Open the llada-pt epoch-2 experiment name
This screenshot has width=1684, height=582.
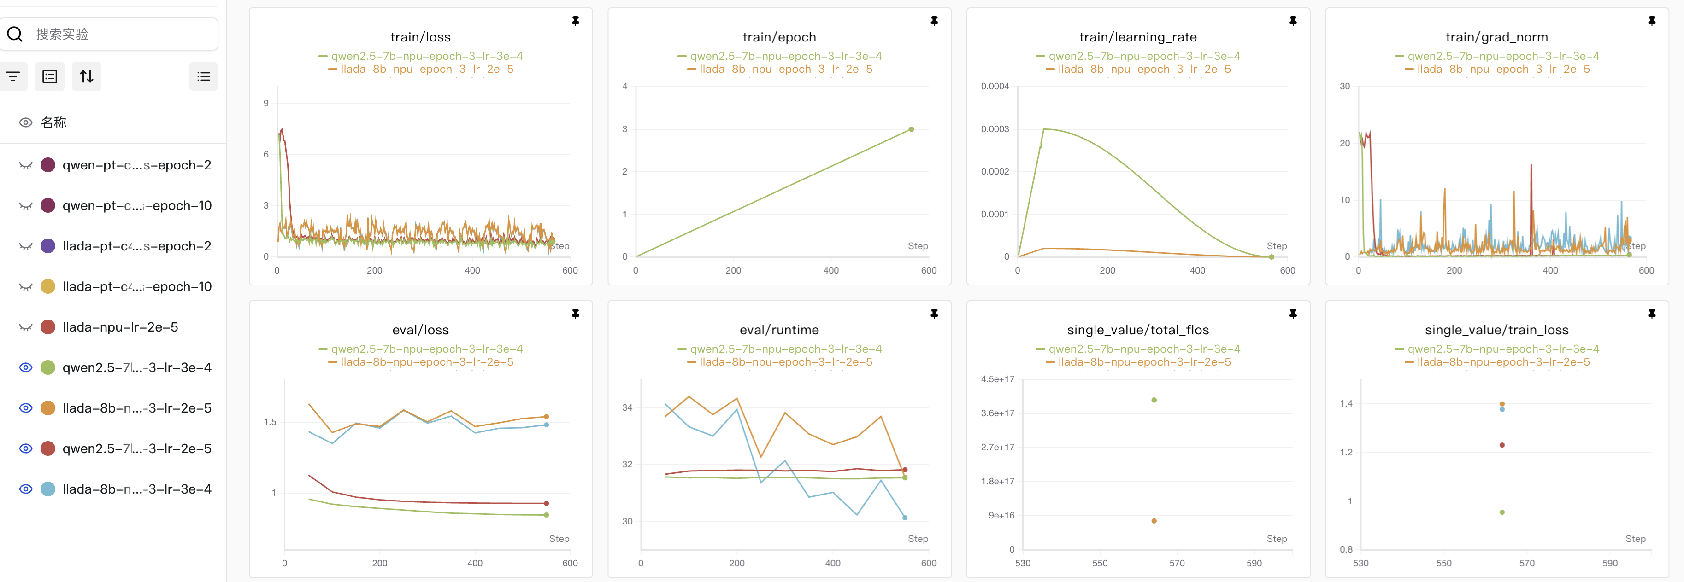(x=136, y=246)
